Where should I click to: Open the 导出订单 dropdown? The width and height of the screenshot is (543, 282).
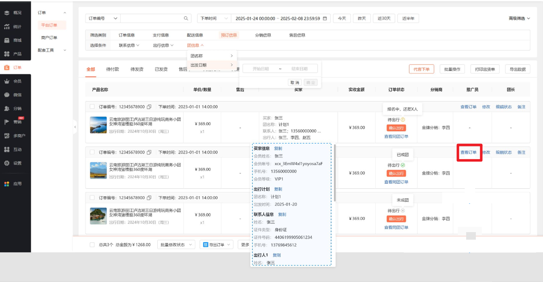[x=217, y=245]
